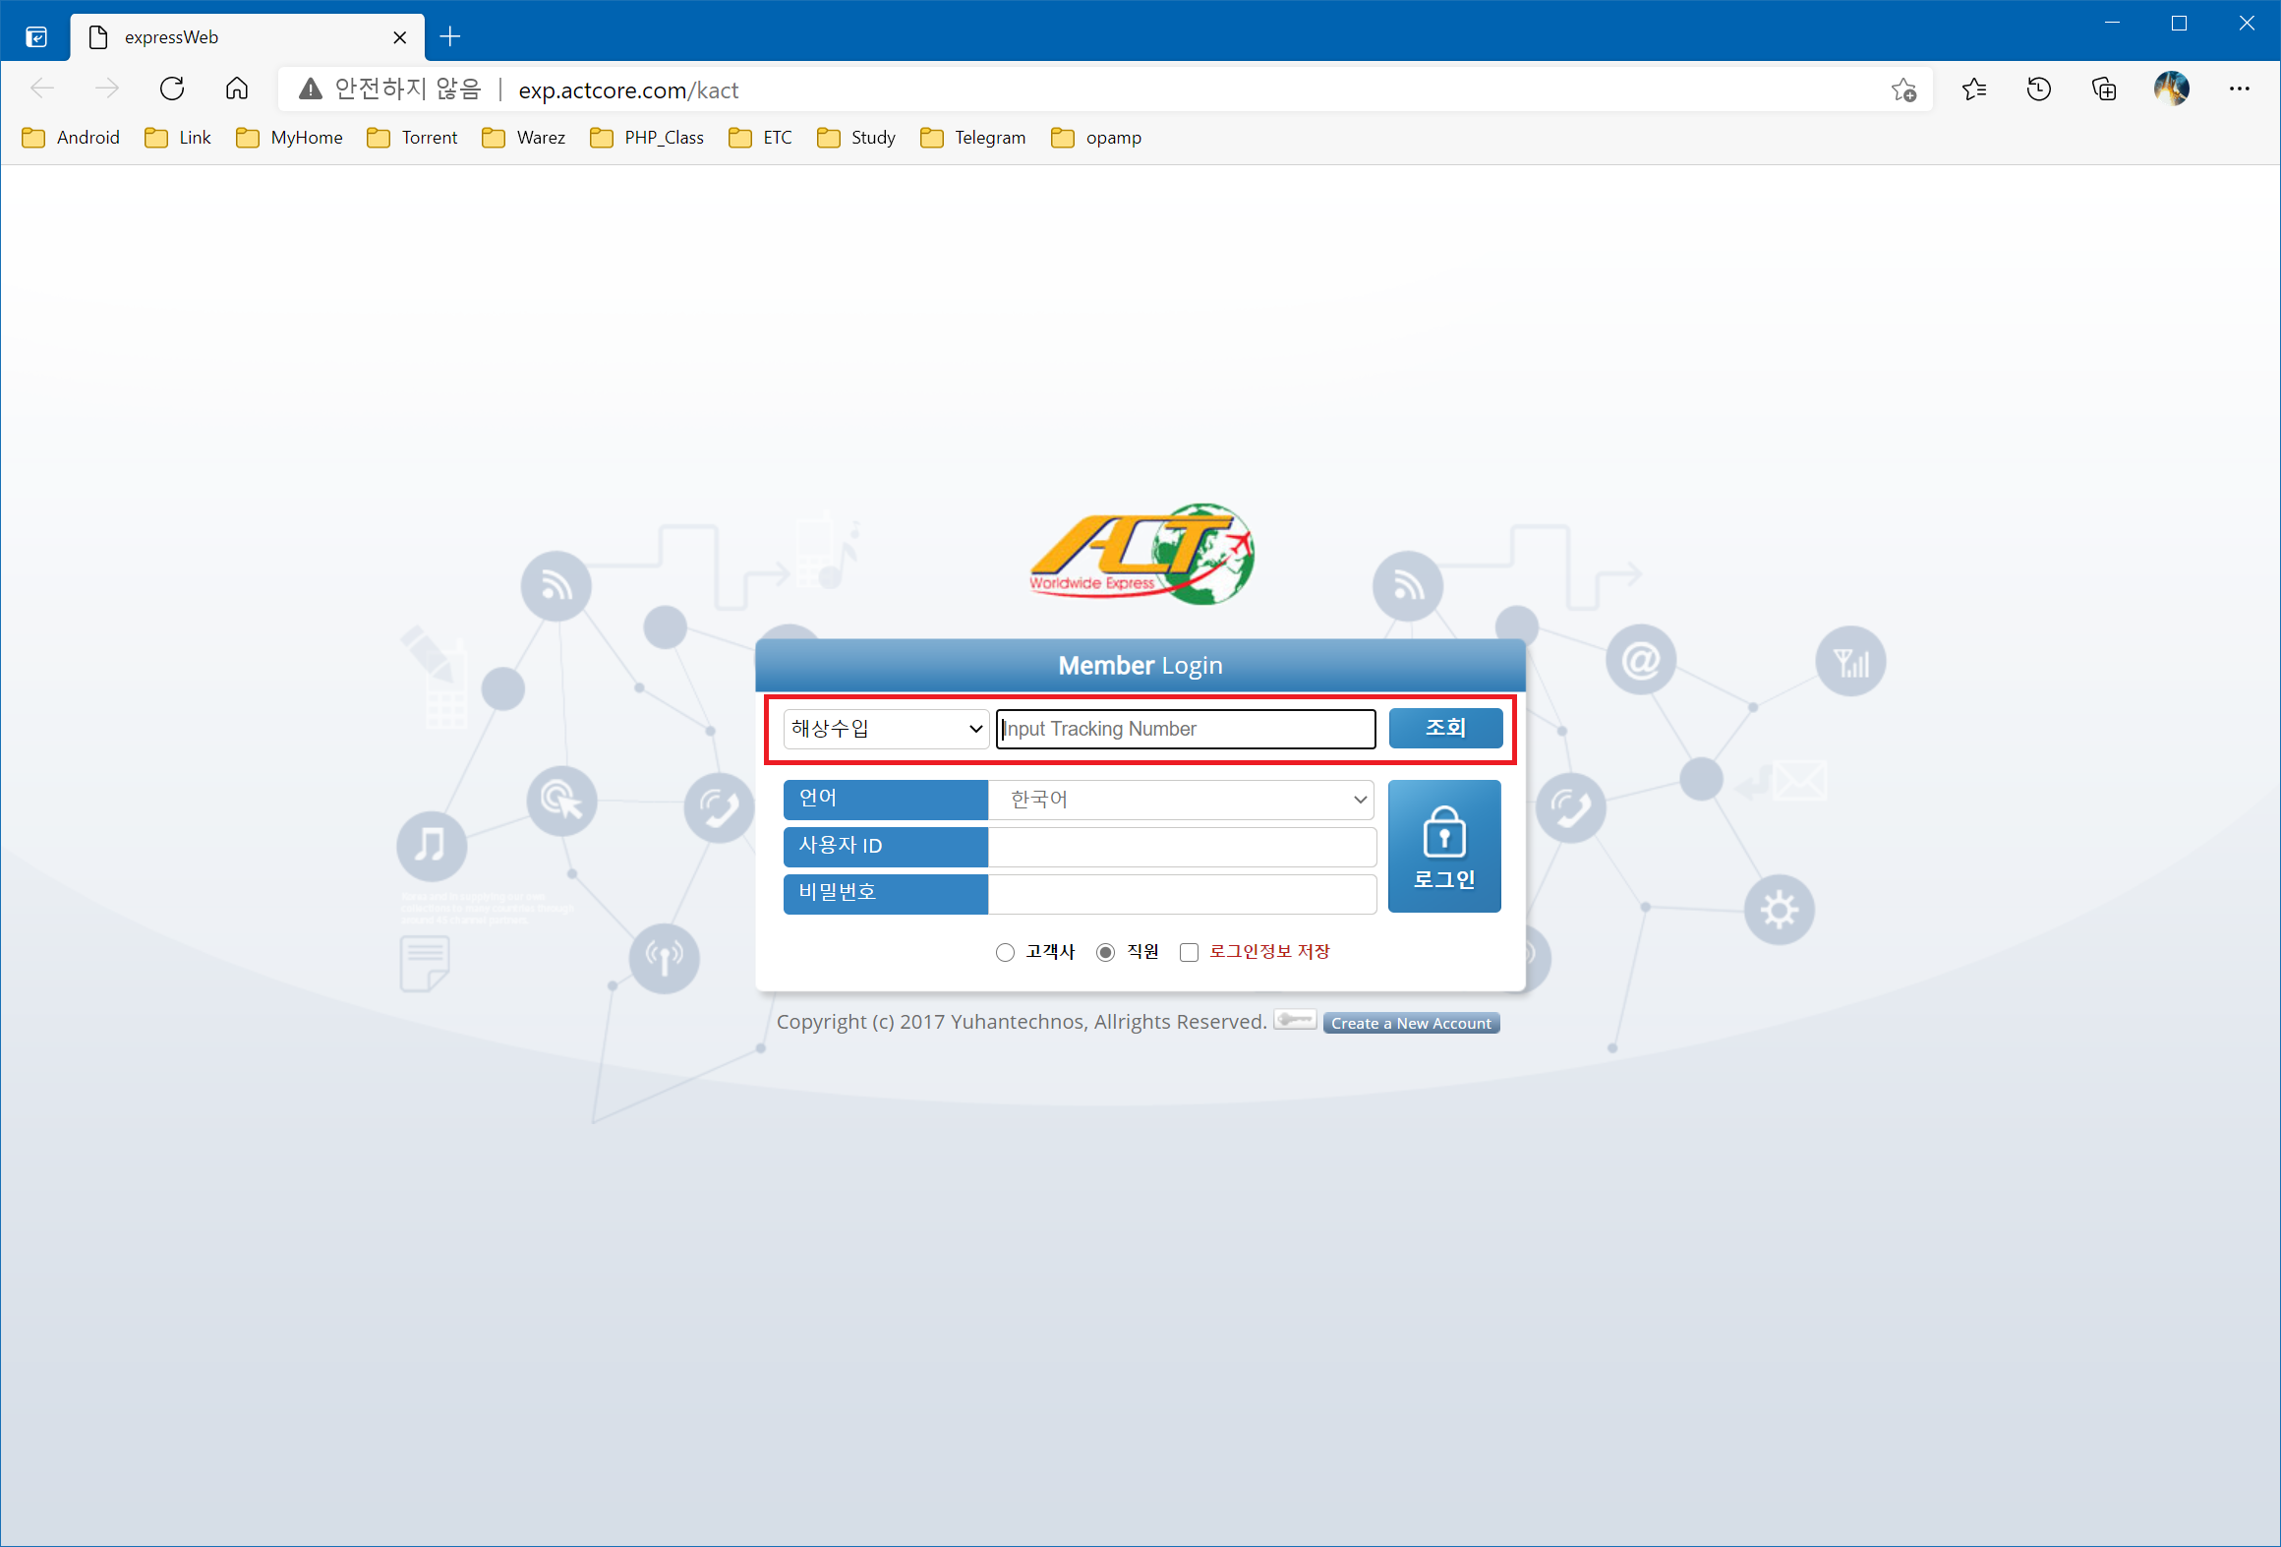Click the browser Forward arrow
Screen dimensions: 2281x1547
click(106, 89)
